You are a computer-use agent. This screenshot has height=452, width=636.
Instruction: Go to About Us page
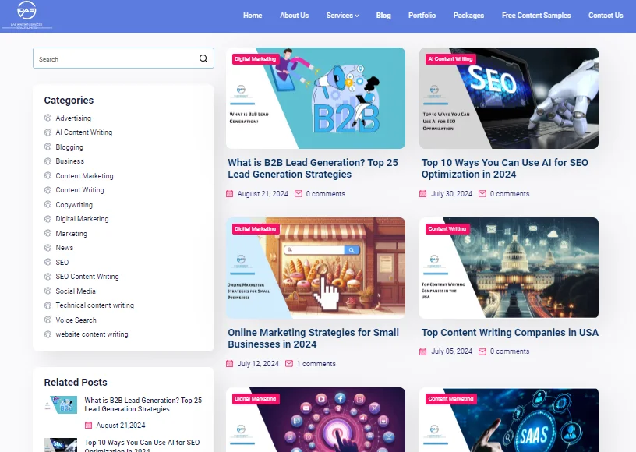tap(294, 16)
